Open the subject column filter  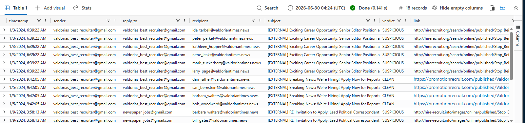[368, 21]
